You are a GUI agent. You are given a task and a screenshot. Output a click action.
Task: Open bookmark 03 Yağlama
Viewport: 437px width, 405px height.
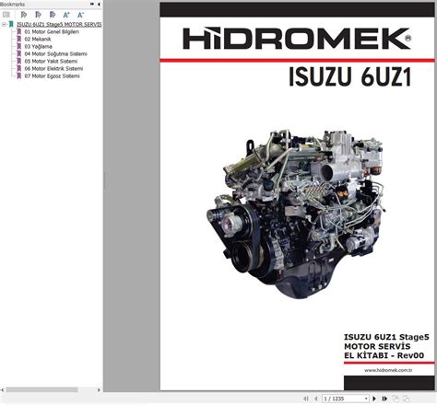[39, 46]
